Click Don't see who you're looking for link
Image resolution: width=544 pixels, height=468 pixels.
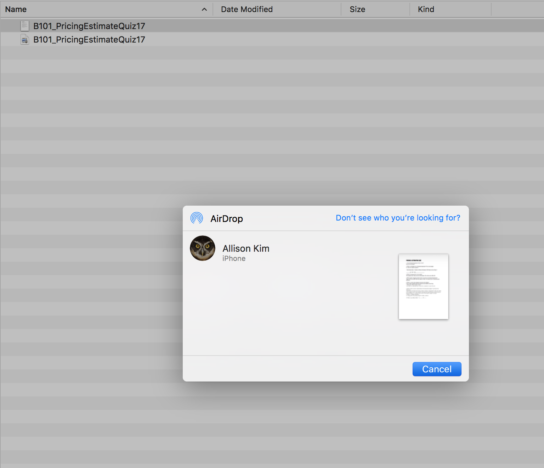(x=398, y=218)
